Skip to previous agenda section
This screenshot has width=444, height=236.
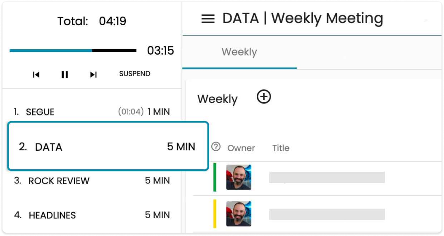[x=36, y=75]
